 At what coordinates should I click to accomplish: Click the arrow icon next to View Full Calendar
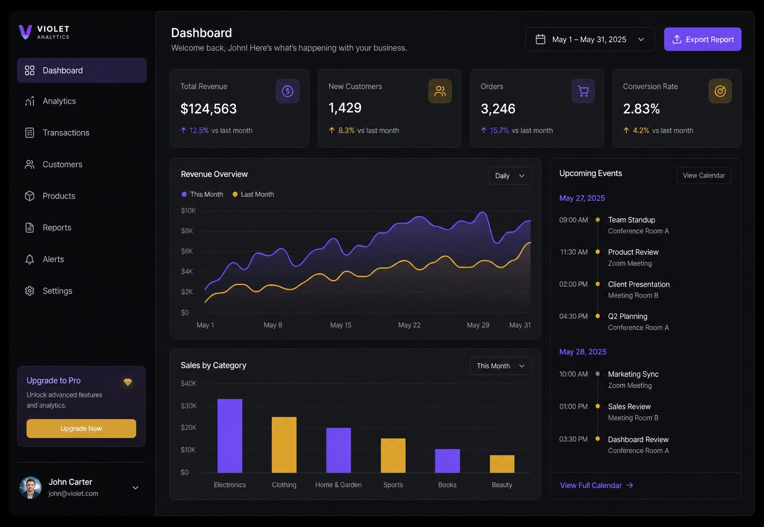[x=630, y=485]
